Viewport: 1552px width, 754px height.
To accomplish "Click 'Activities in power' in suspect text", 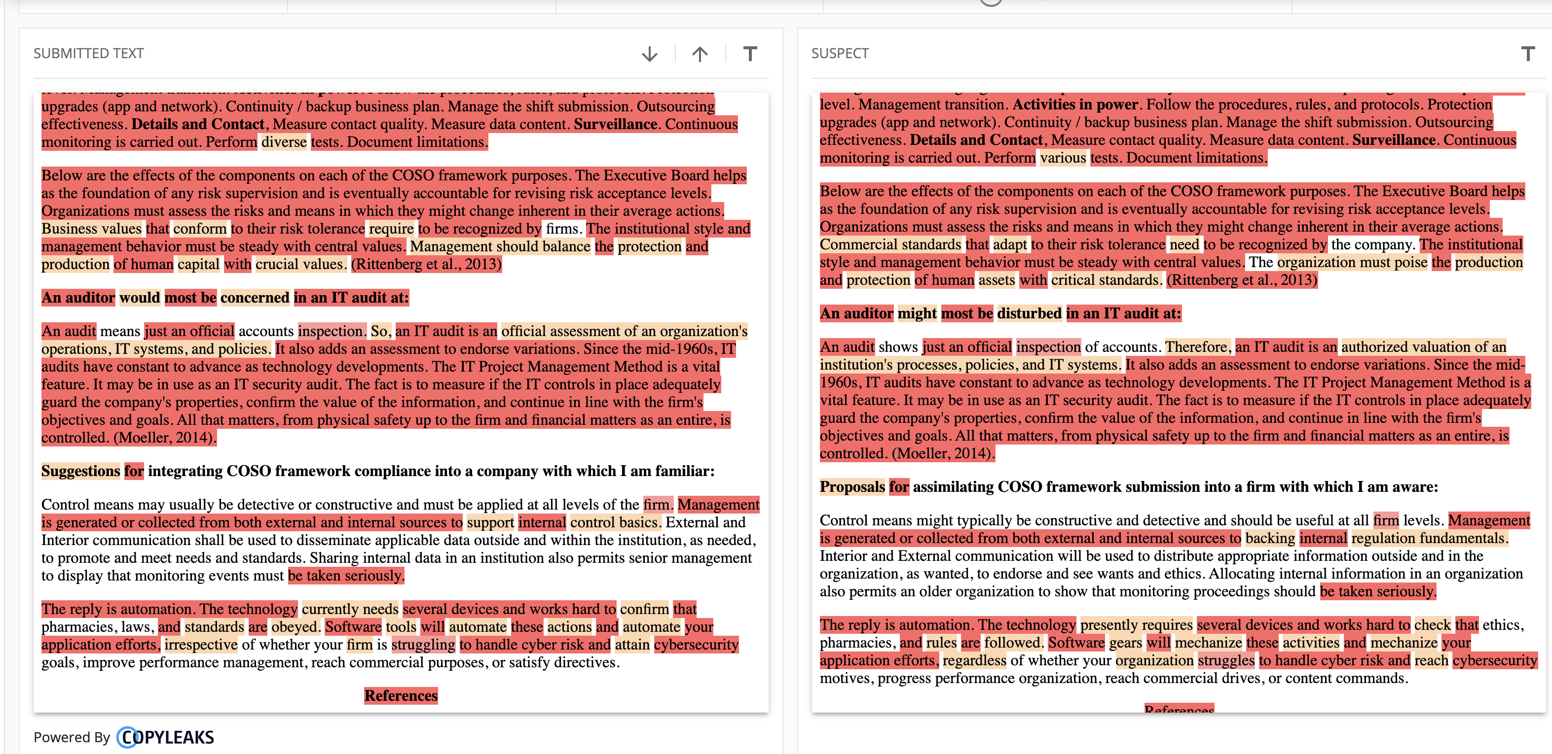I will point(1075,104).
